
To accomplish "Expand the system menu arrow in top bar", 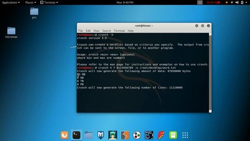I will point(246,2).
